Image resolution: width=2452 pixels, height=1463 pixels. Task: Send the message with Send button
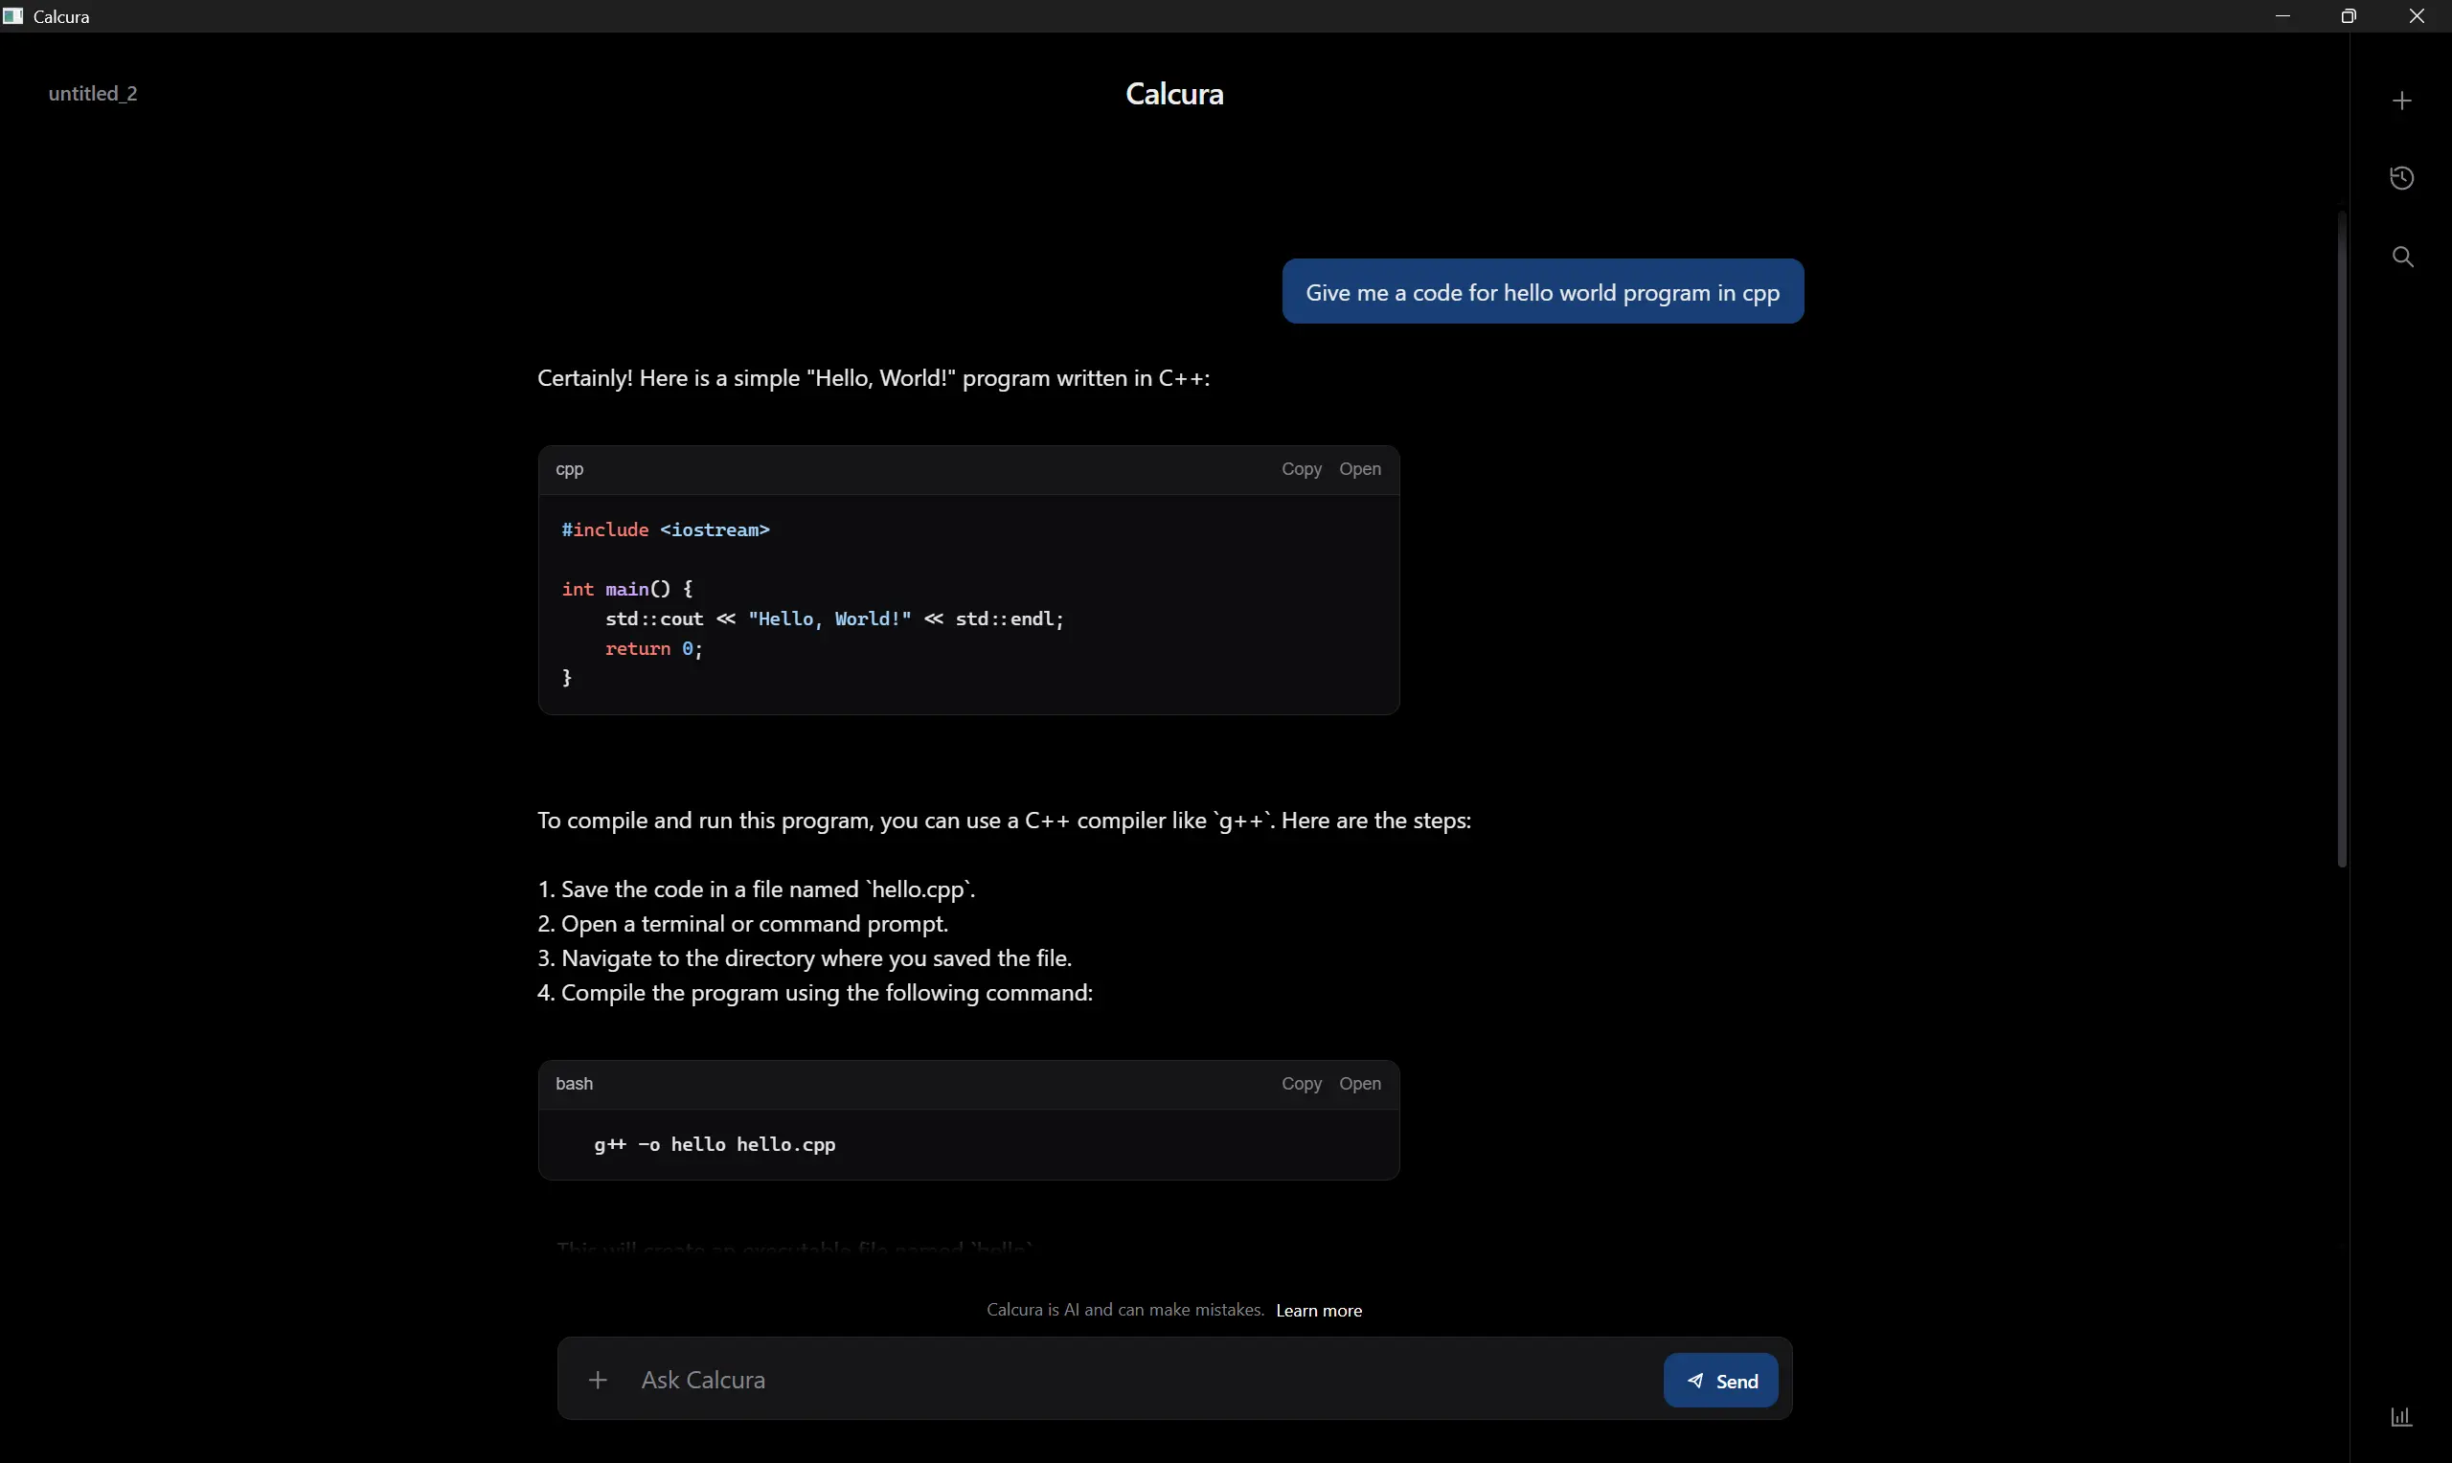pyautogui.click(x=1720, y=1381)
